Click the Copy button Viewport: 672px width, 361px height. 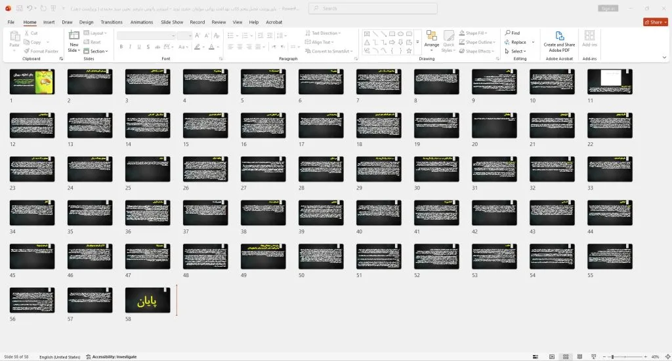click(33, 42)
